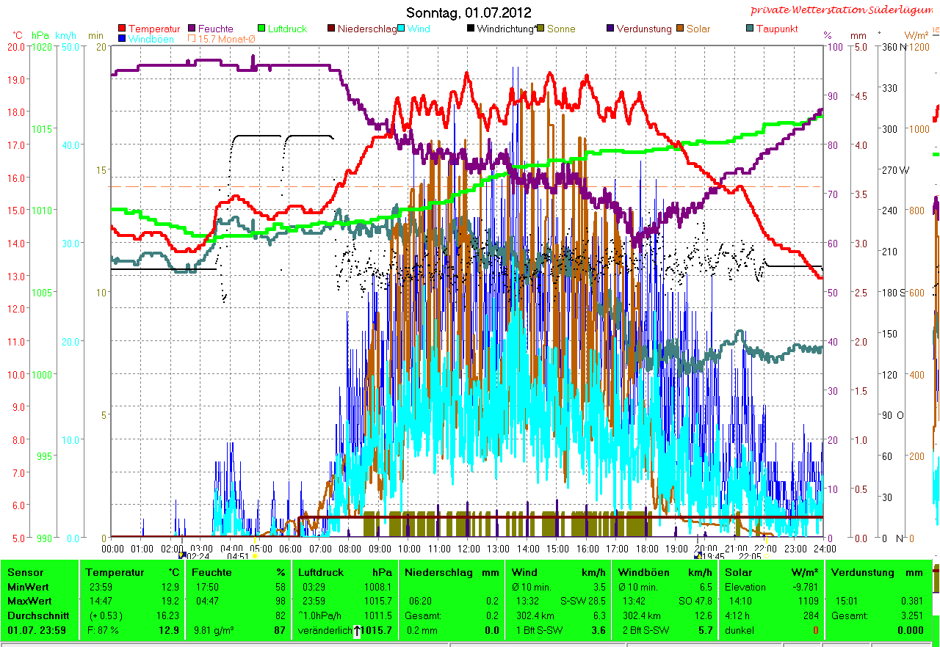This screenshot has height=647, width=940.
Task: Click the cyan Wind legend square
Action: [402, 29]
